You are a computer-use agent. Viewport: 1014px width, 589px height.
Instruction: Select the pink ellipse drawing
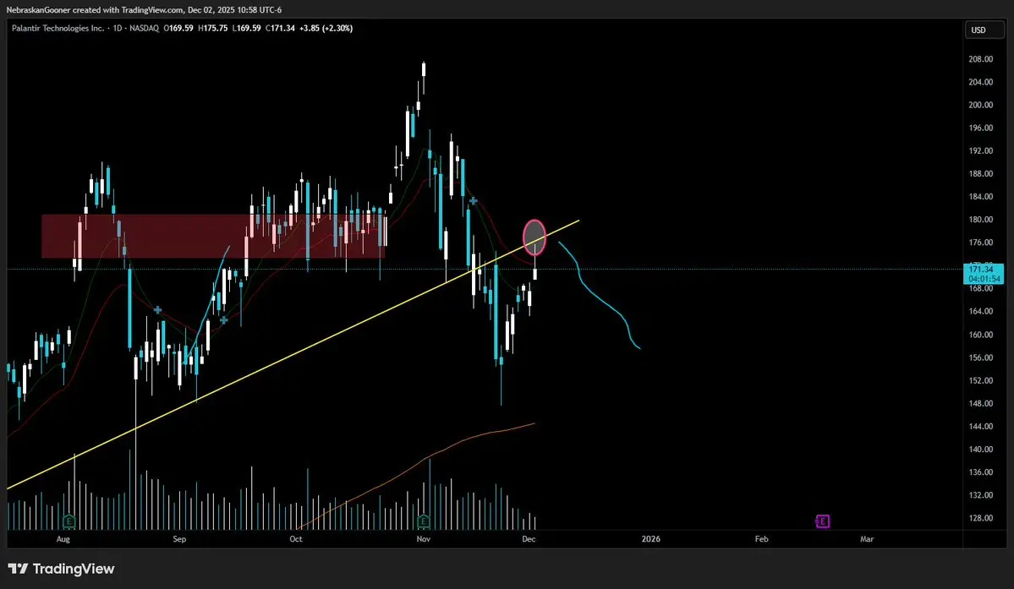coord(534,237)
